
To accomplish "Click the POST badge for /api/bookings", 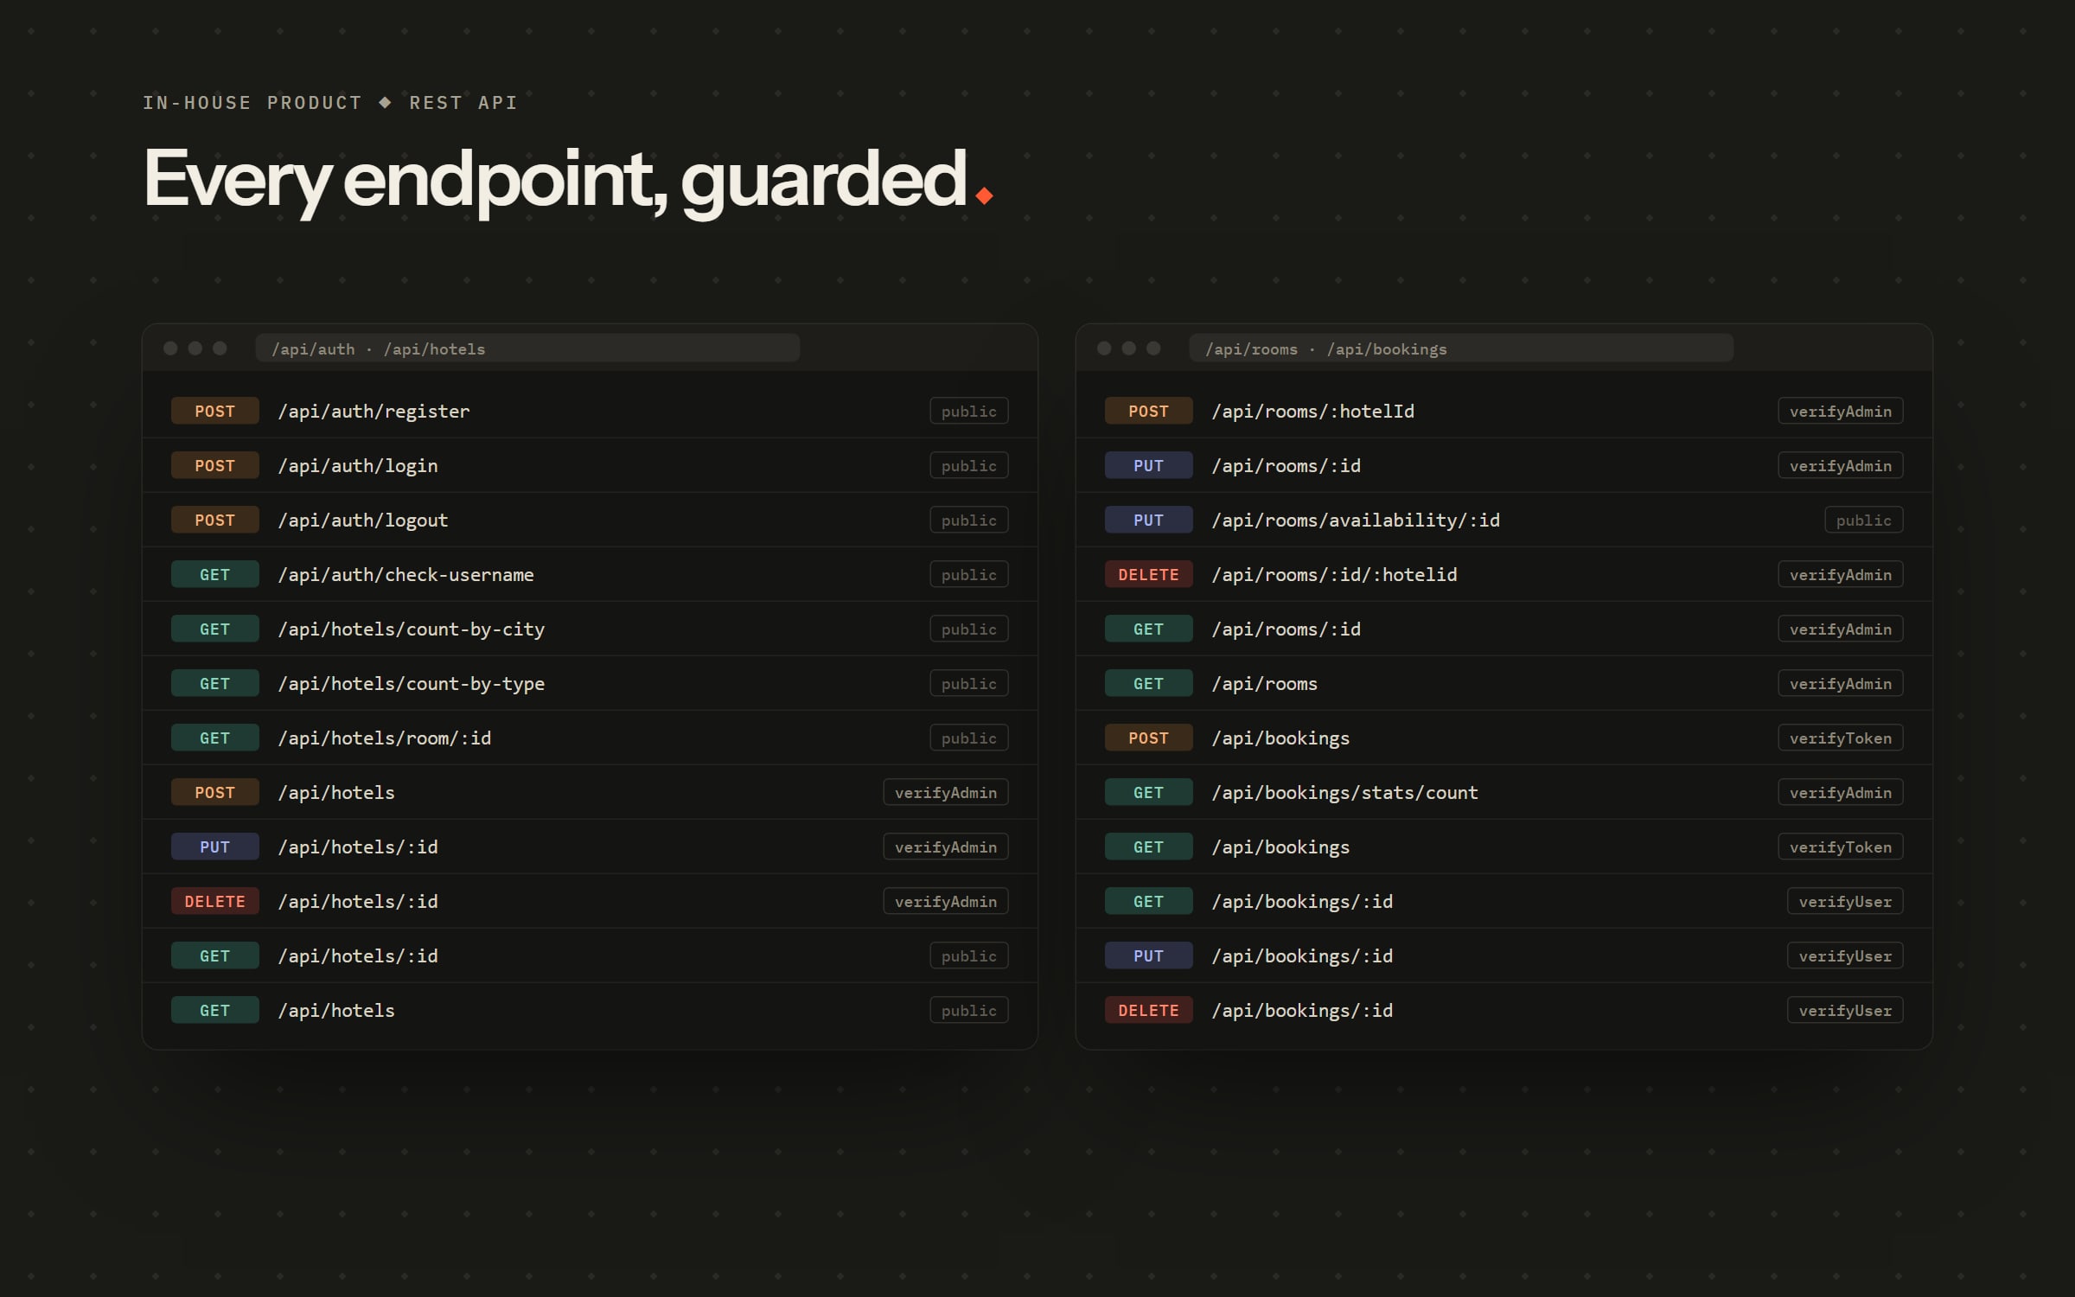I will click(x=1148, y=738).
